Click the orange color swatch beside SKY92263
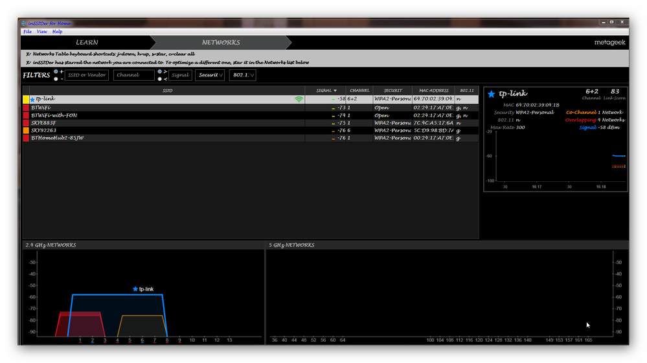 coord(25,130)
